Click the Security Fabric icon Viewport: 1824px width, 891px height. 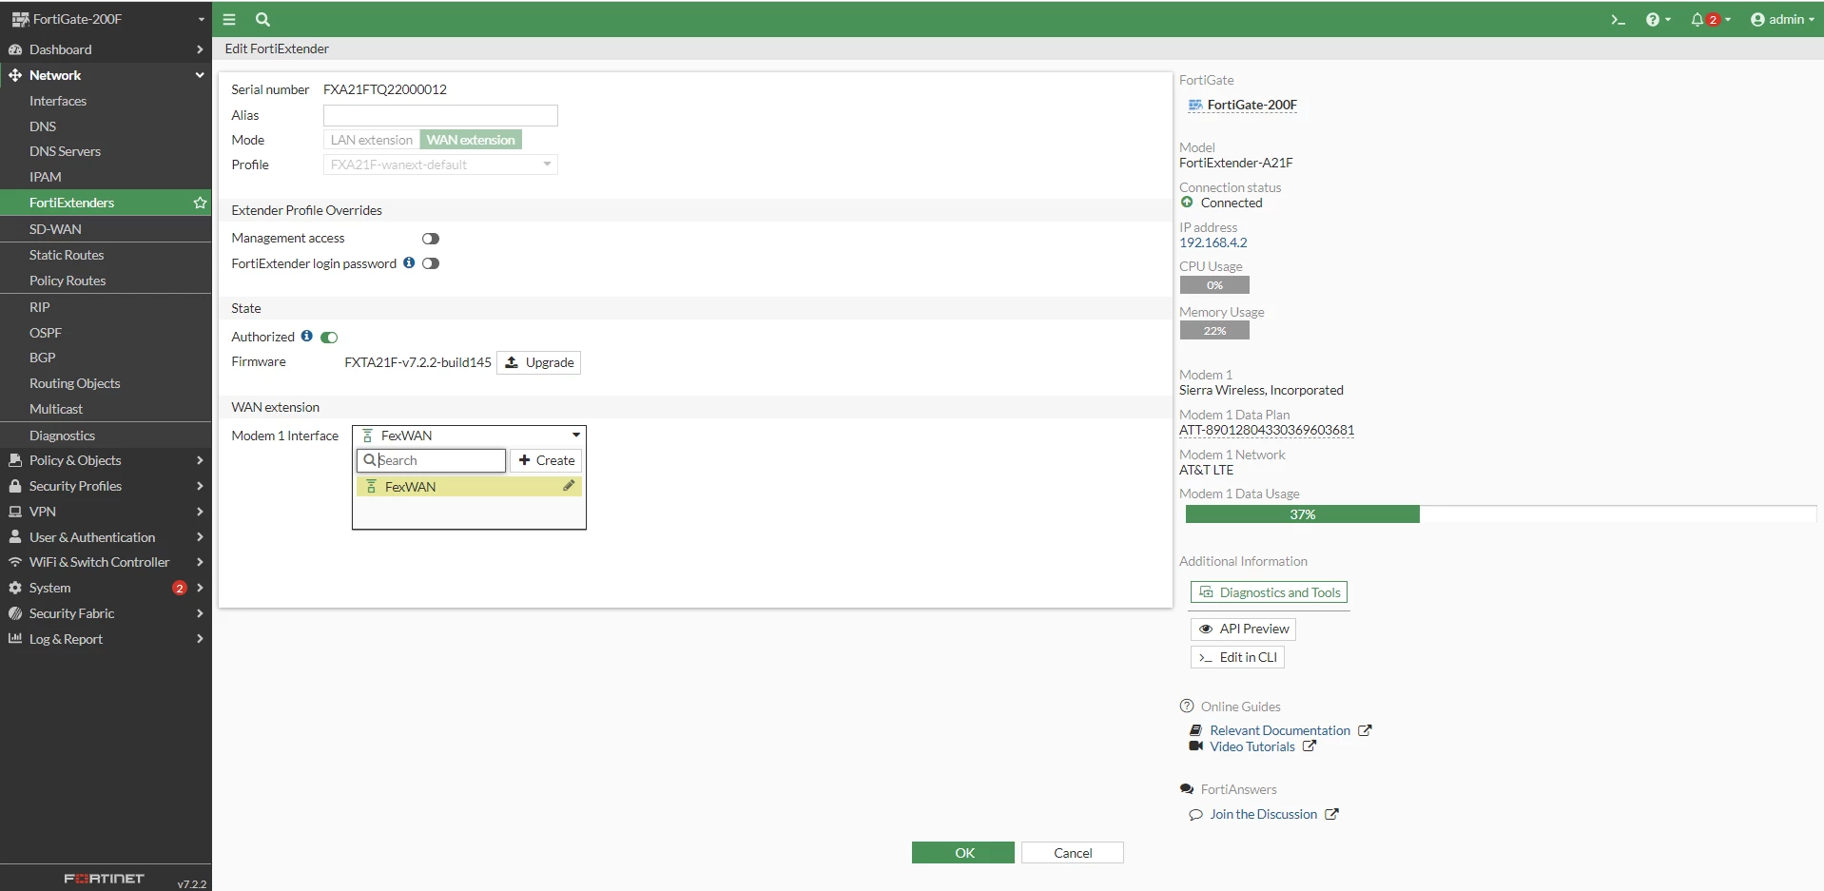point(15,613)
